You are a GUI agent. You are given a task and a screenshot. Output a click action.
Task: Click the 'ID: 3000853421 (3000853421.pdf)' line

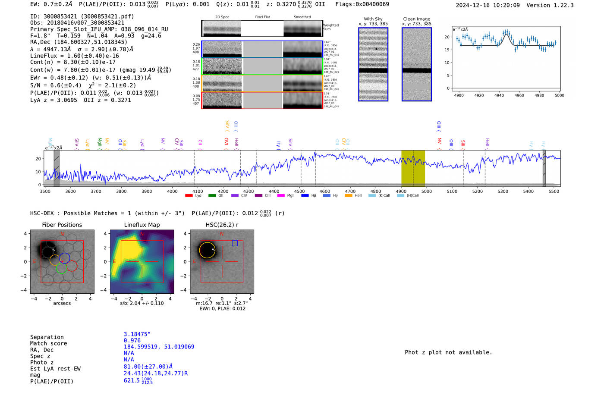click(82, 16)
